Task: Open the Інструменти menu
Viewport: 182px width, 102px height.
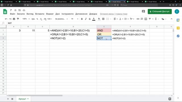Action: [68, 14]
